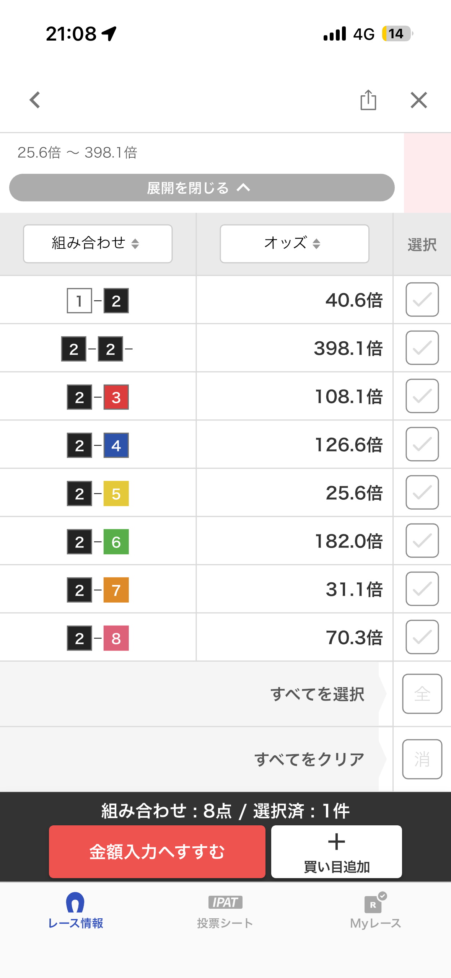Image resolution: width=451 pixels, height=978 pixels.
Task: Tap the share icon
Action: click(368, 100)
